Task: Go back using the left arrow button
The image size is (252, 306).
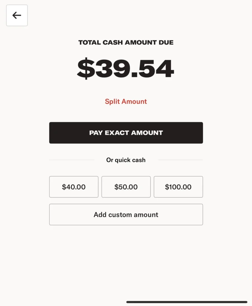Action: [x=17, y=15]
